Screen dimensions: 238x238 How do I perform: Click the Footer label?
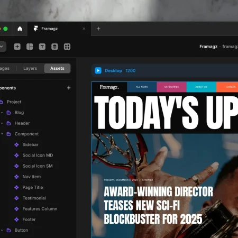coord(29,219)
